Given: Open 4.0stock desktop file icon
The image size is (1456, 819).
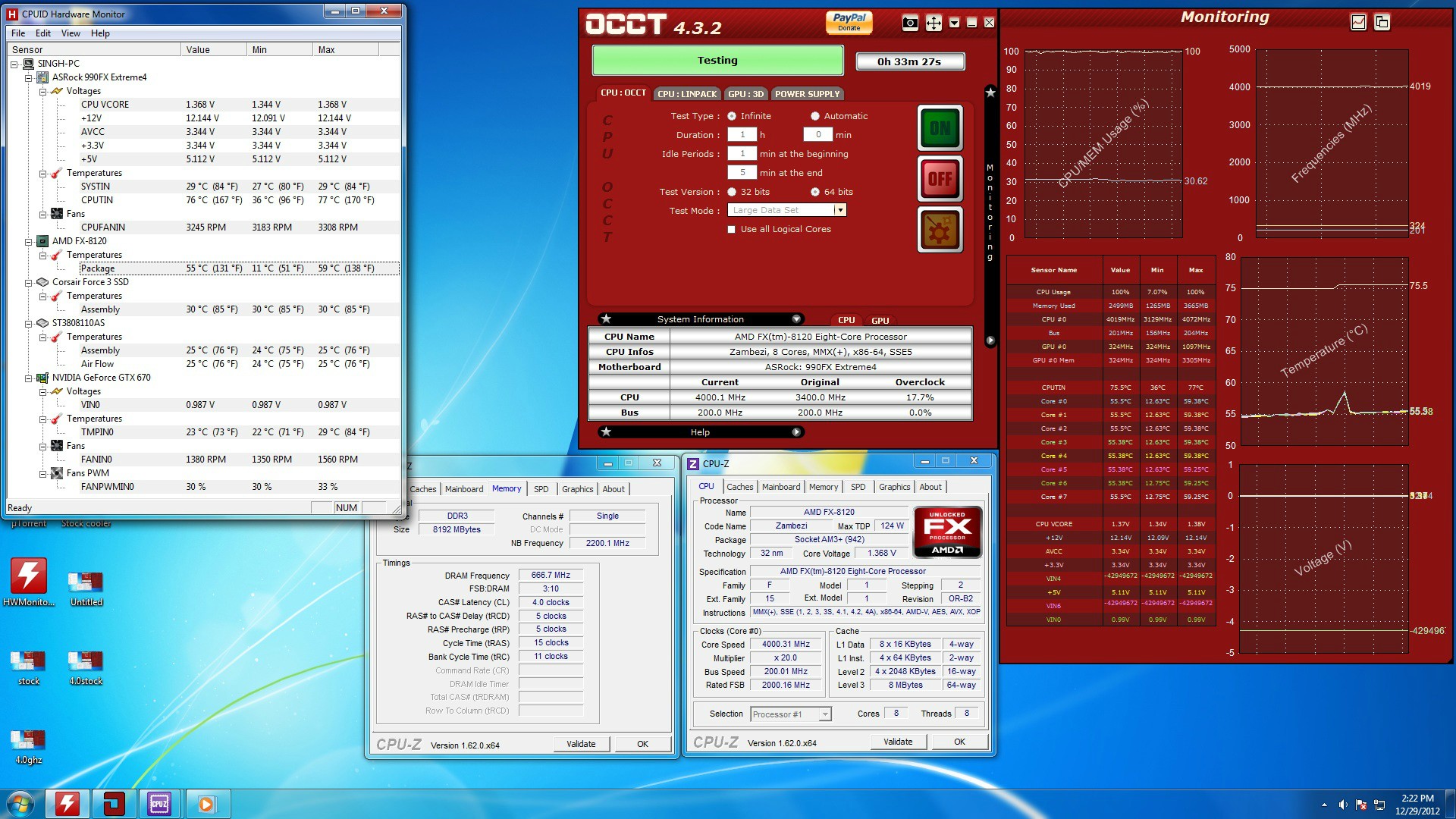Looking at the screenshot, I should [86, 667].
